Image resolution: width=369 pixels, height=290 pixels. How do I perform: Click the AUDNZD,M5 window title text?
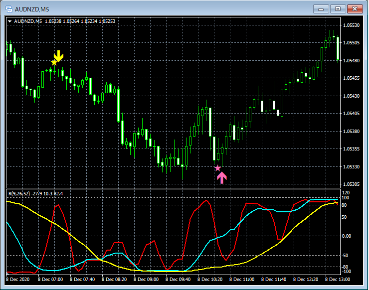tap(32, 9)
